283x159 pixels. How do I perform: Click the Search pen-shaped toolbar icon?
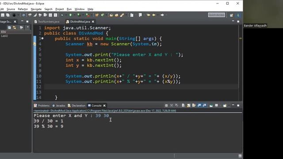click(x=122, y=15)
